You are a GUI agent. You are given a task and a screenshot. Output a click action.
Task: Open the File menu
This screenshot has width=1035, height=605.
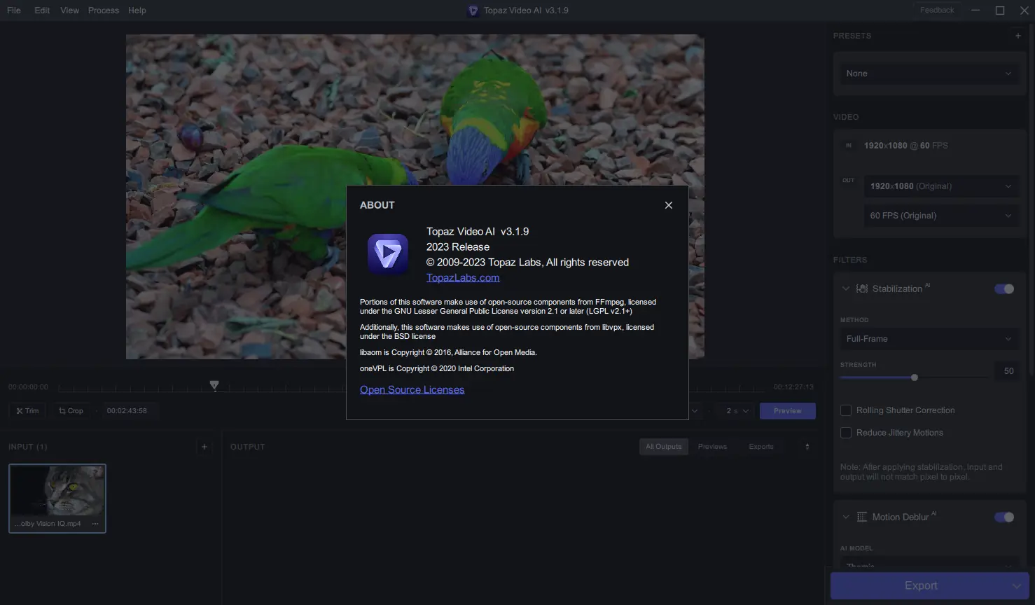tap(14, 11)
